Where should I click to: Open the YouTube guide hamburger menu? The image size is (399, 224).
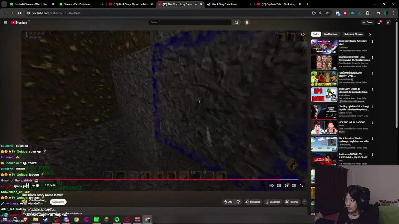pyautogui.click(x=5, y=22)
